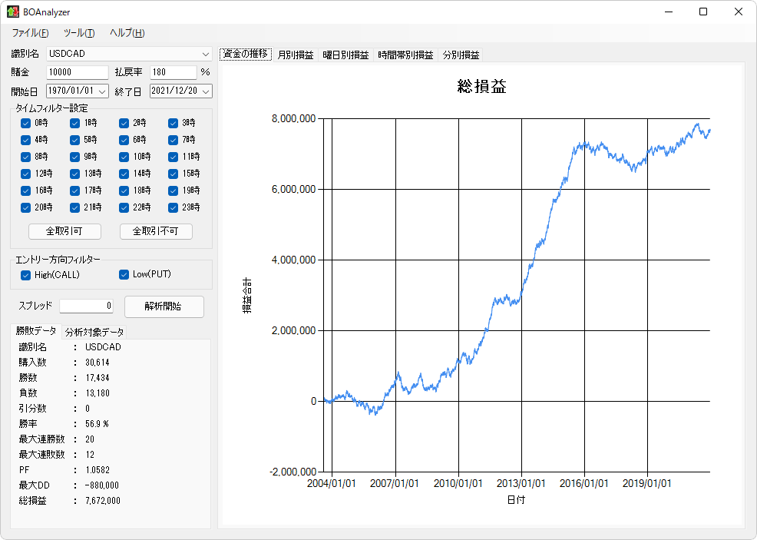Uncheck the 0時 time filter

(25, 123)
